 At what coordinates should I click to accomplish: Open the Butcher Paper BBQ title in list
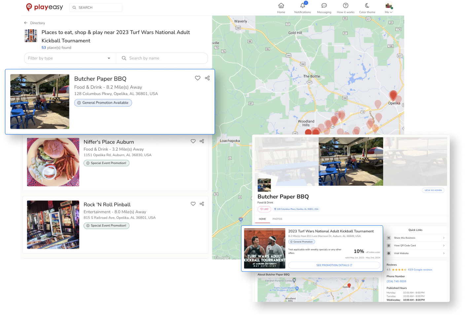100,79
